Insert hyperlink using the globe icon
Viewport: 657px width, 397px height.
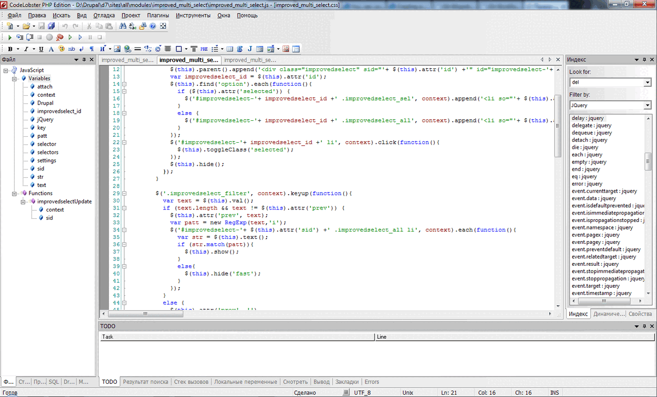[x=127, y=49]
